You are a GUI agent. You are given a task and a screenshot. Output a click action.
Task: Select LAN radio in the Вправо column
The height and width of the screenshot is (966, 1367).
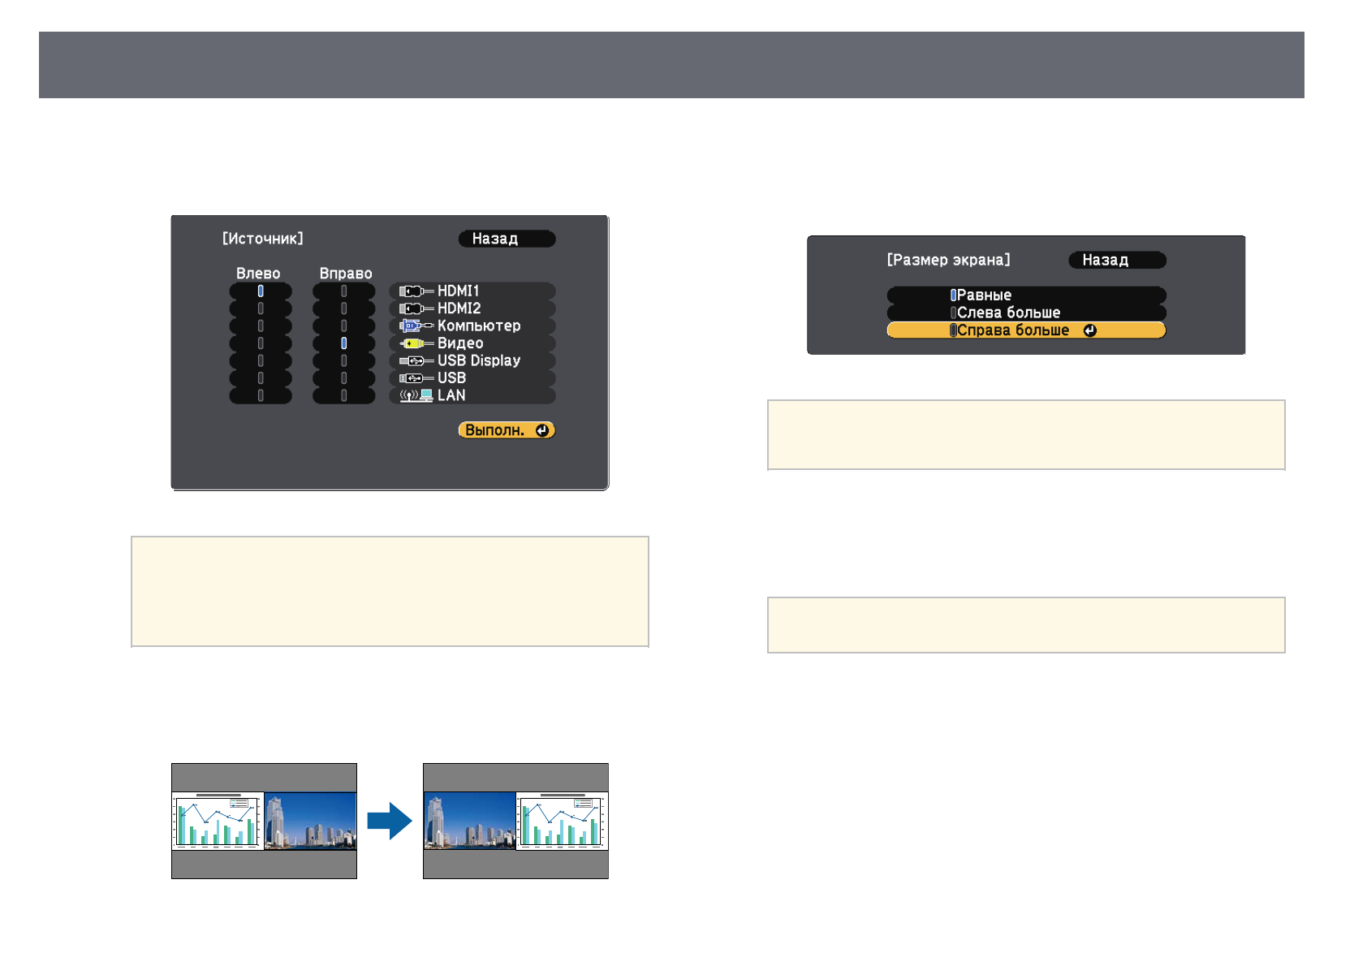(344, 396)
